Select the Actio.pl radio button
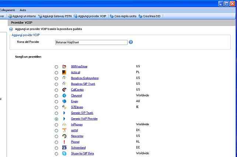This screenshot has height=157, width=237. (56, 73)
